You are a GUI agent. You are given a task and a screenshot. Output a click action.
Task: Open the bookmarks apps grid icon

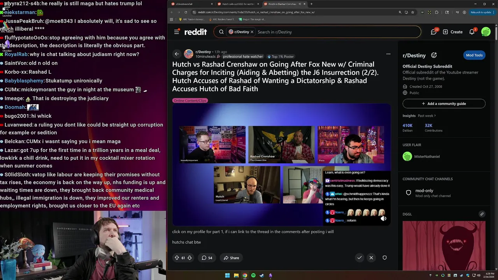click(172, 19)
